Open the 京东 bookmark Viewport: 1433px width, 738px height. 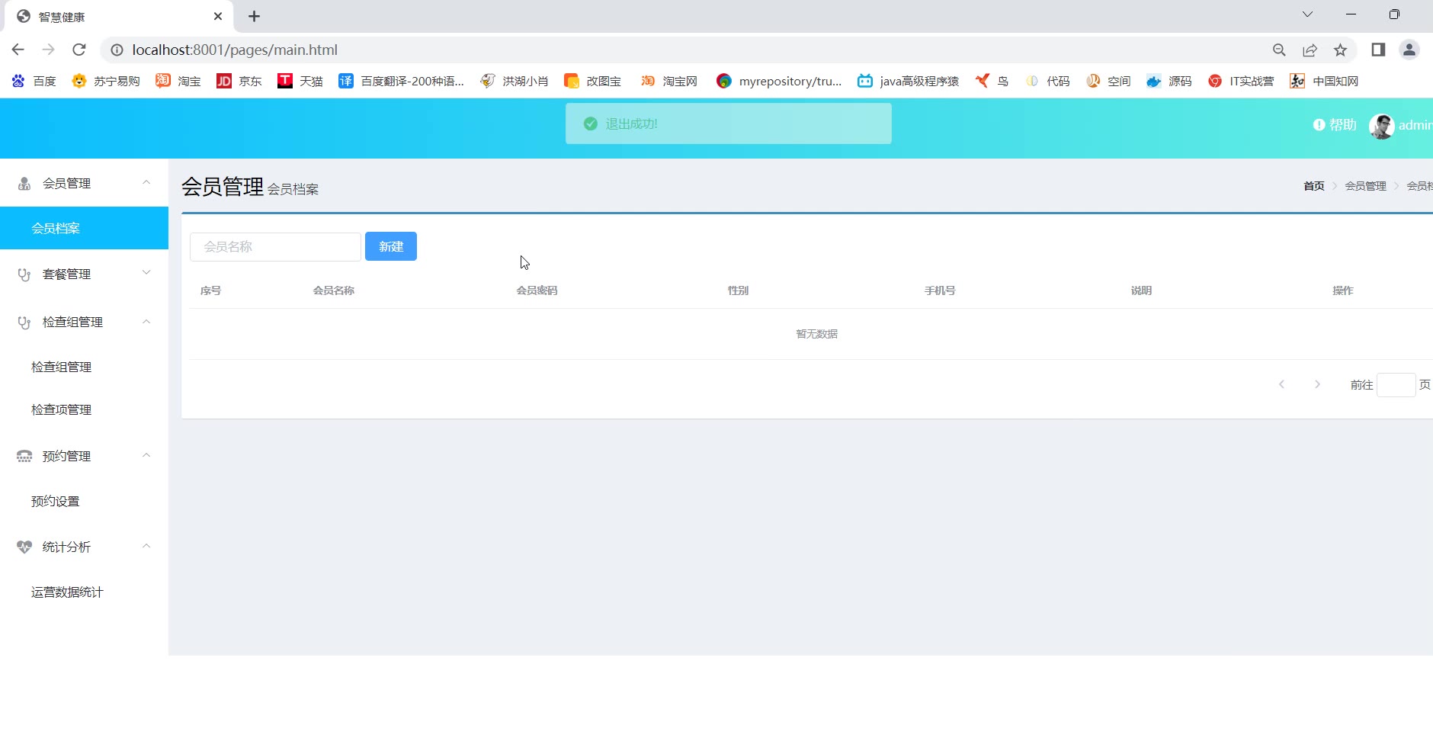pos(239,81)
